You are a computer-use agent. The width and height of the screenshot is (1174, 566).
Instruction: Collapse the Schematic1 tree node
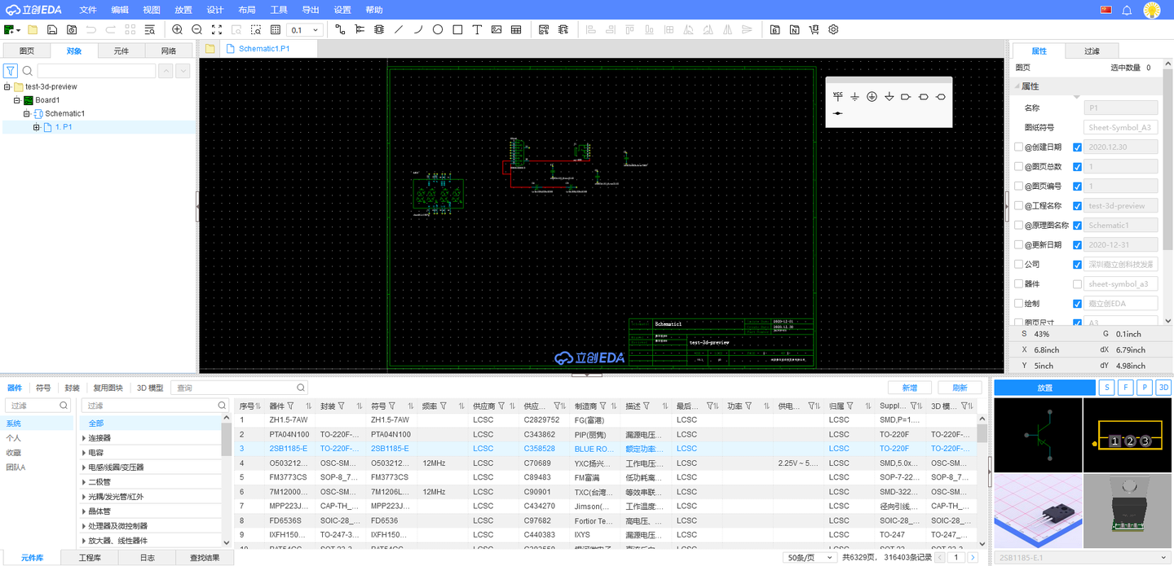click(x=27, y=114)
